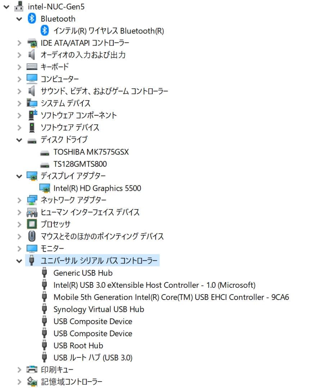Click the Bluetooth icon beside Bluetooth category
Screen dimensions: 310x388
pyautogui.click(x=32, y=19)
